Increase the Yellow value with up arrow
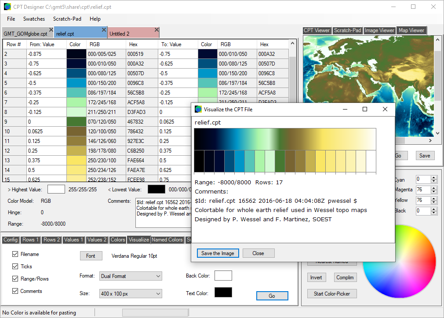This screenshot has width=444, height=318. (433, 198)
